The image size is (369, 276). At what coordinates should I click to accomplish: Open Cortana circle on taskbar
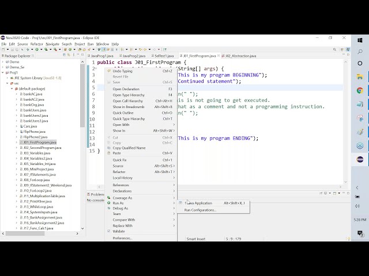pos(360,63)
